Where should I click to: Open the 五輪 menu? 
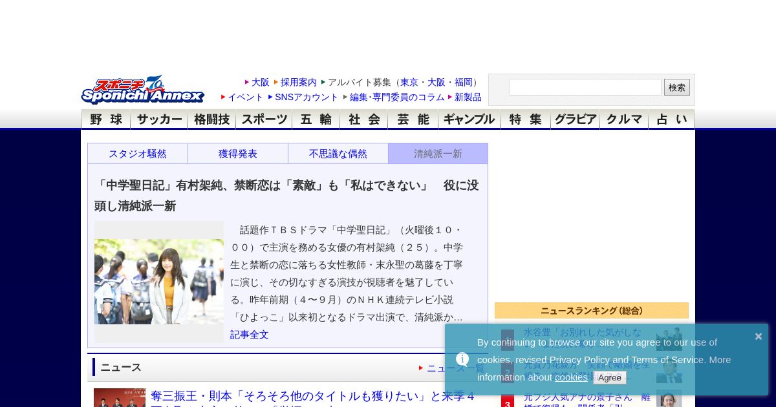click(316, 119)
